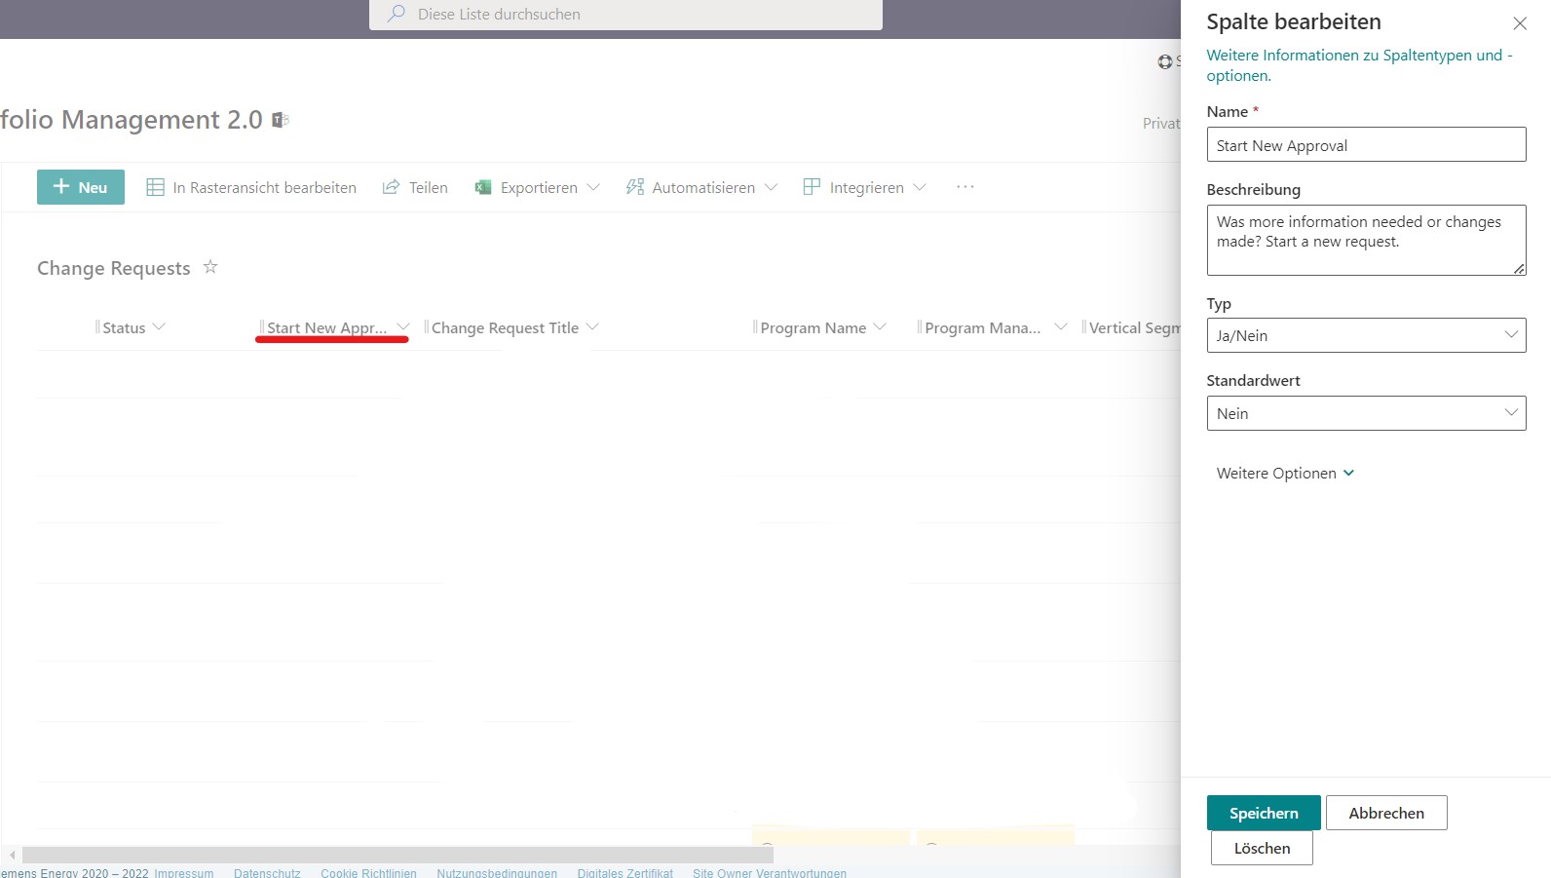
Task: Open the Integrieren menu
Action: [864, 187]
